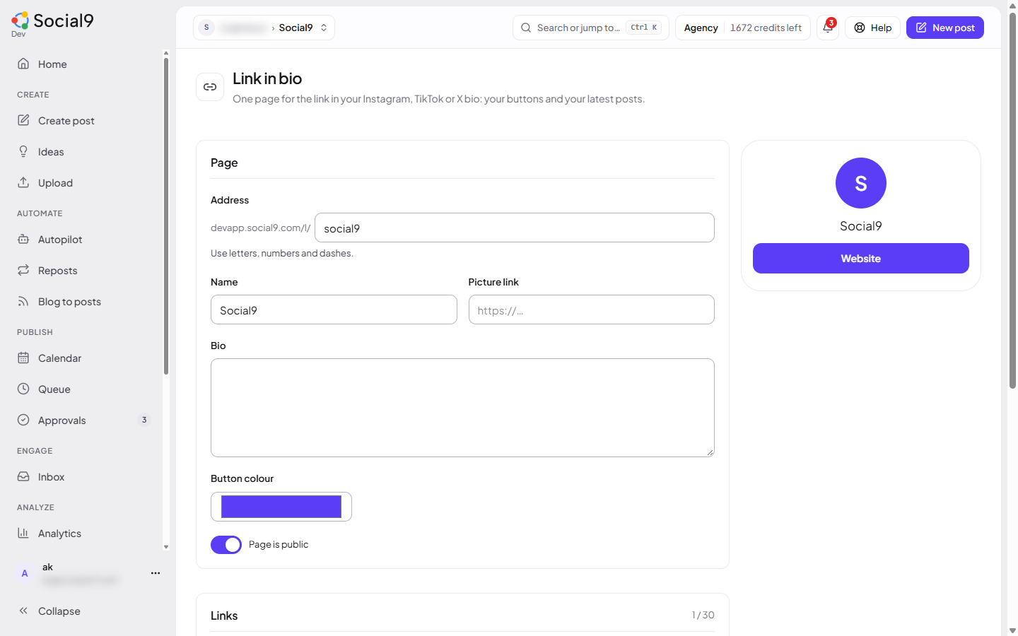
Task: Click the '1 / 30' links counter
Action: (x=703, y=615)
